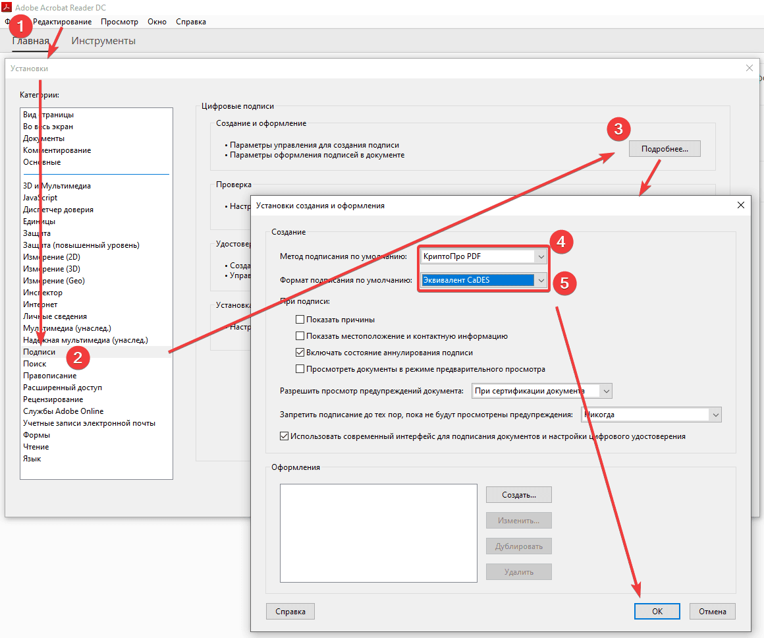Expand the Эквивалент CaDES format dropdown
764x638 pixels.
pos(541,280)
